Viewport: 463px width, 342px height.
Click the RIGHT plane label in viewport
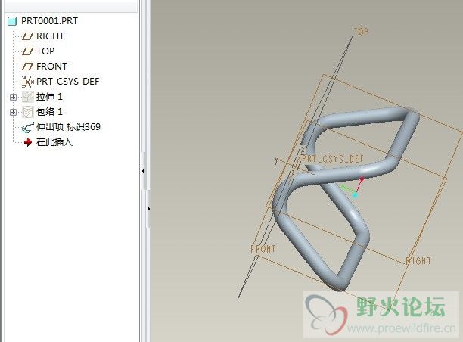(x=418, y=261)
